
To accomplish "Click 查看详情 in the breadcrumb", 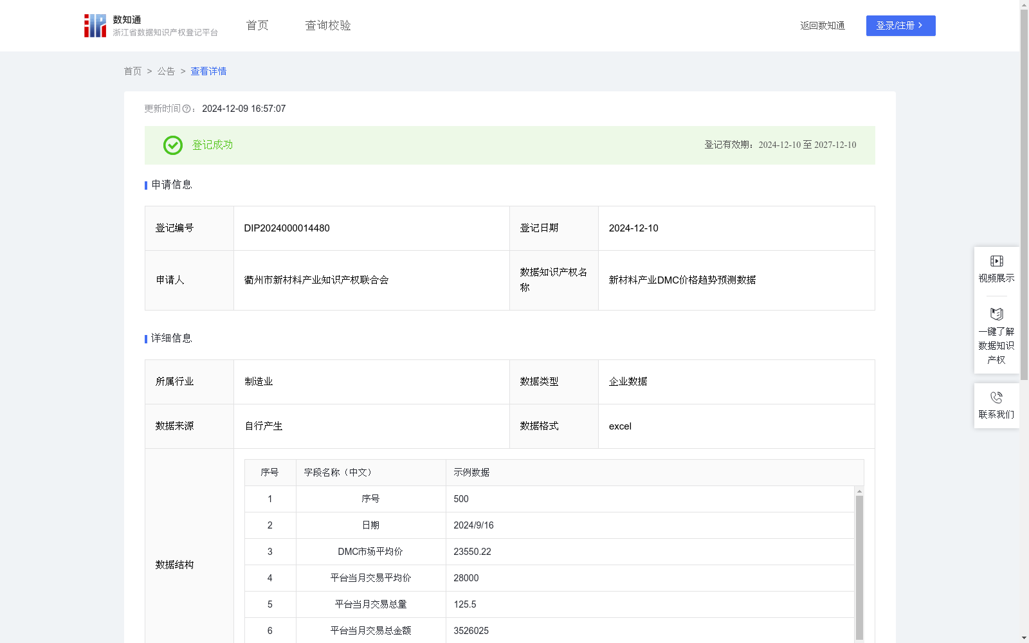I will pyautogui.click(x=208, y=71).
